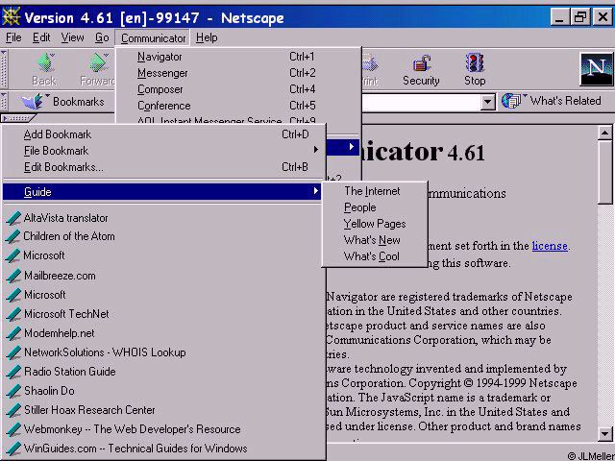Open the Stiller Hoax Research Center bookmark
Screen dimensions: 615x461
tap(89, 410)
